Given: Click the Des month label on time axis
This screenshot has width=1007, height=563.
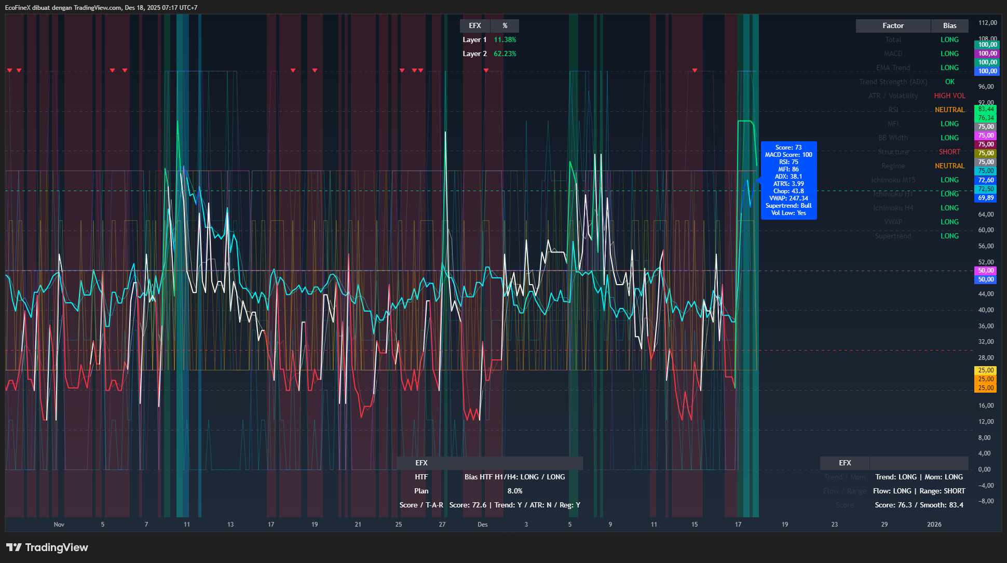Looking at the screenshot, I should [x=482, y=525].
